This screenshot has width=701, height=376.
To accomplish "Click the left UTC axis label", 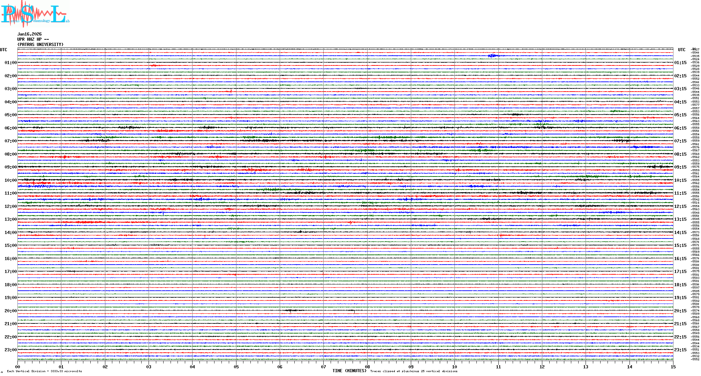I will [3, 50].
